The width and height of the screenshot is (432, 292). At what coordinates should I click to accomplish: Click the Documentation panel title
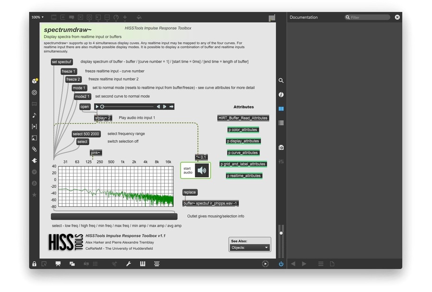click(303, 17)
